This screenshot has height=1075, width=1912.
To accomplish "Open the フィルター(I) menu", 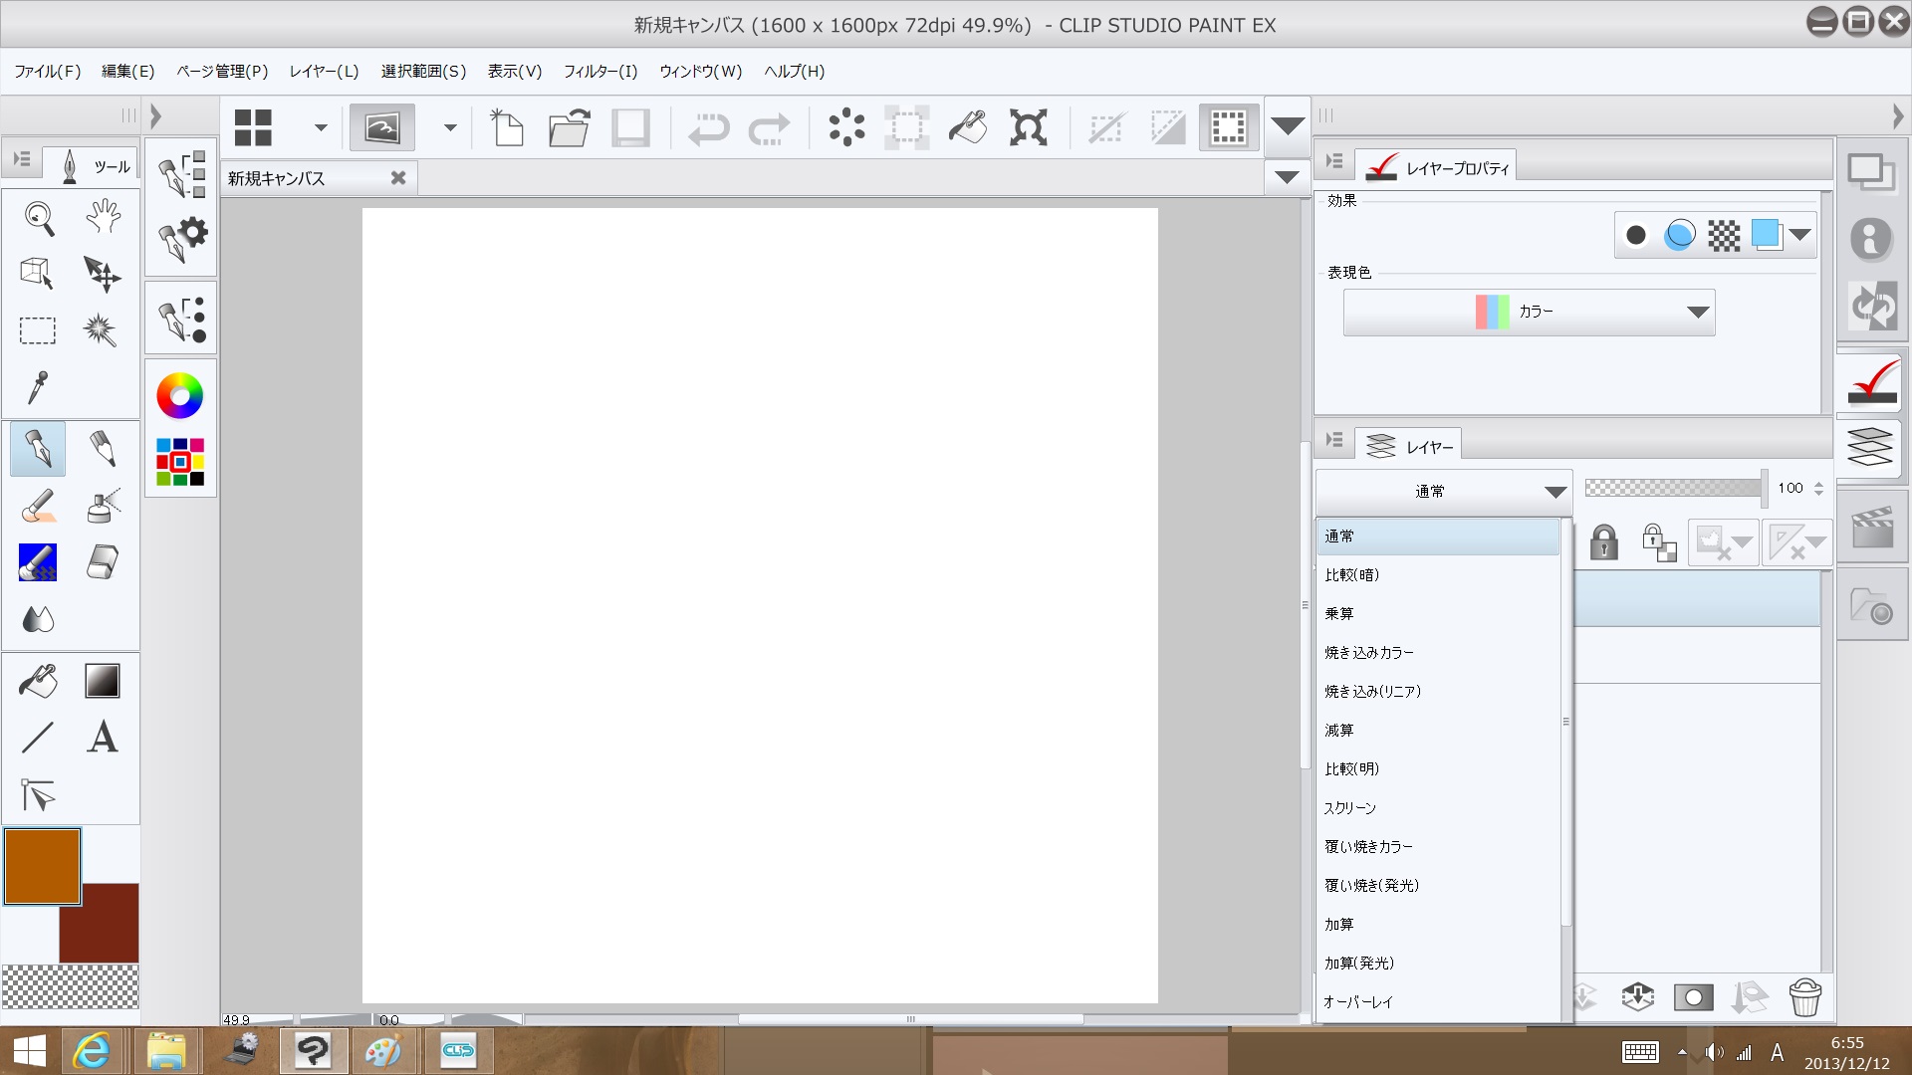I will [599, 72].
